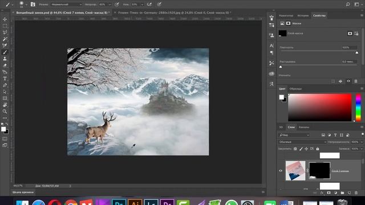Switch to the Образцы swatches tab

295,89
